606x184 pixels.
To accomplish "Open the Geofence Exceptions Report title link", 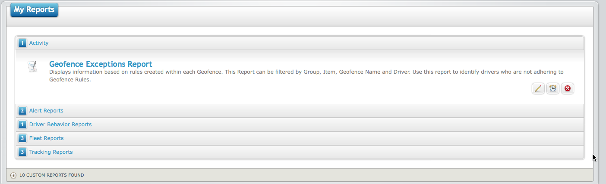I will [x=101, y=64].
